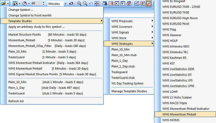Click the zoom out magnifier icon

(x=85, y=4)
